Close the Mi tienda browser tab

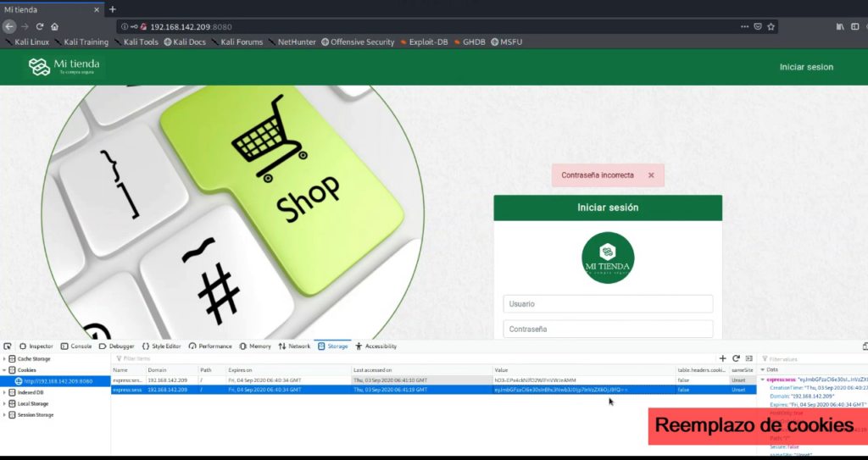click(x=97, y=10)
